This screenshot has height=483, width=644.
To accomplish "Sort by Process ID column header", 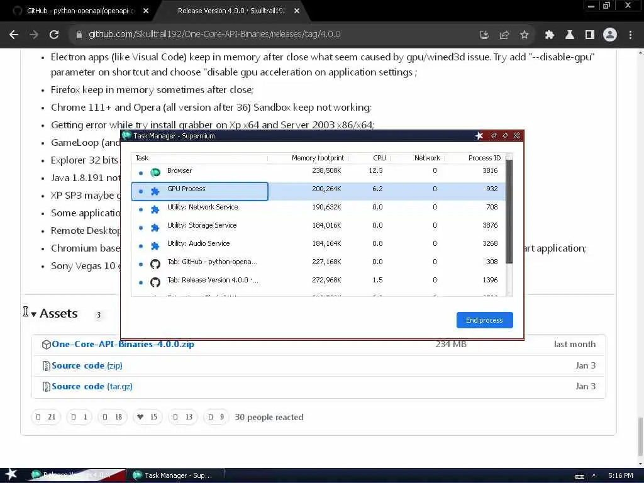I will (484, 158).
